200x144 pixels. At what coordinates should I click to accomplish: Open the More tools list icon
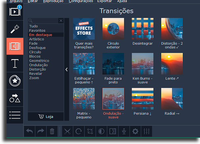click(x=15, y=115)
